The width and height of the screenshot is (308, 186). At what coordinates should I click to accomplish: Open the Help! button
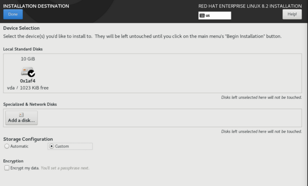coord(292,14)
